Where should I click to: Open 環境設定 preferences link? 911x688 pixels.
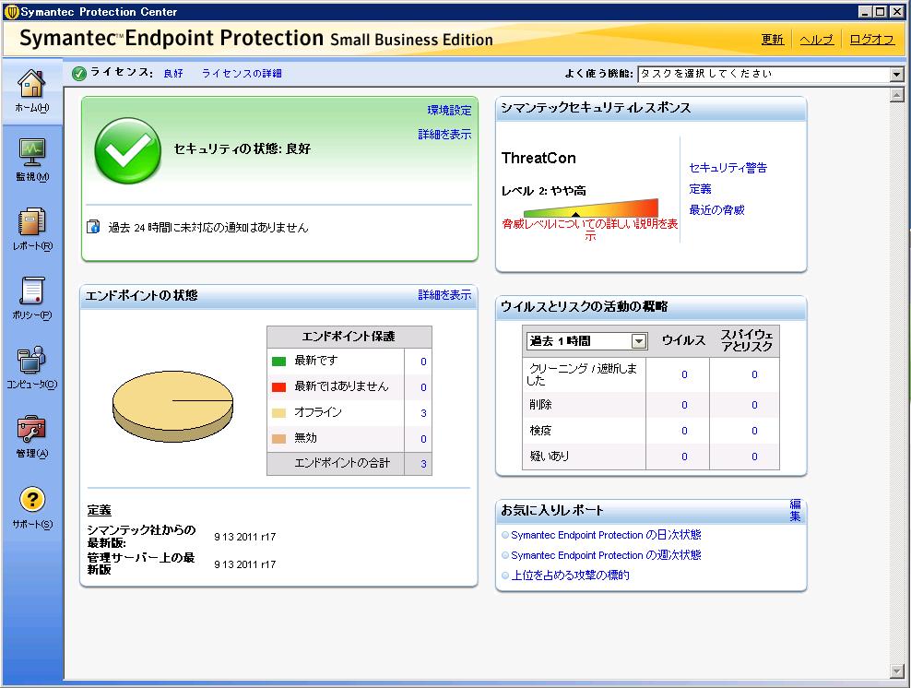(449, 111)
